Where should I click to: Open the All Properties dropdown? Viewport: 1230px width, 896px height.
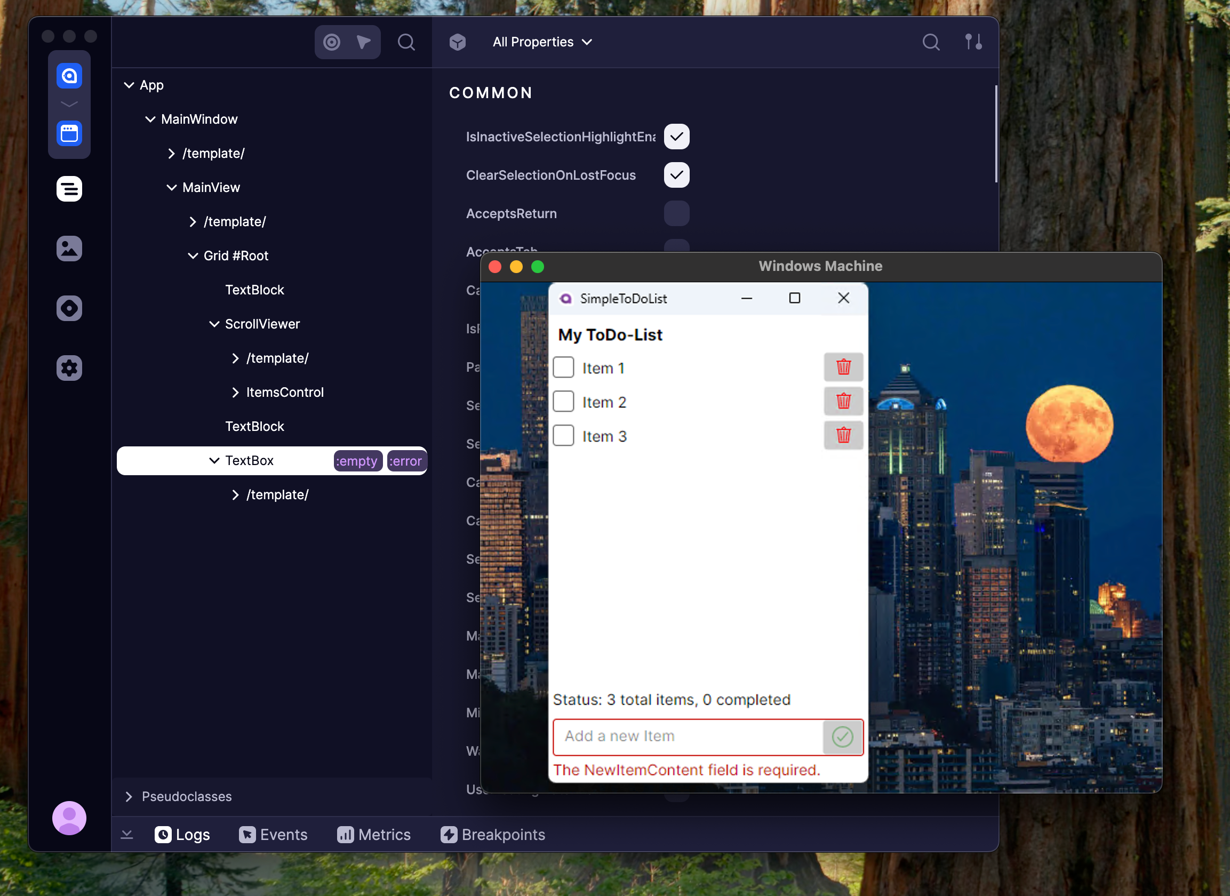point(542,42)
